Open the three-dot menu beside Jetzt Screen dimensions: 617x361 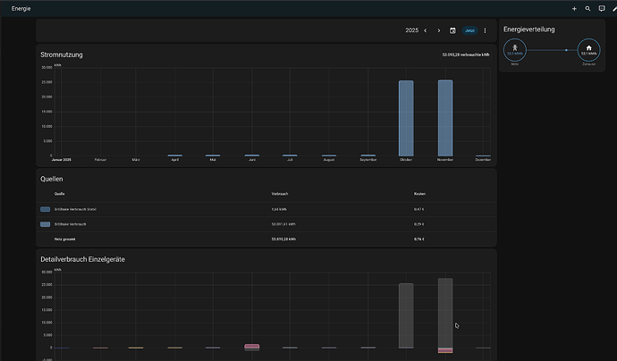pyautogui.click(x=486, y=30)
